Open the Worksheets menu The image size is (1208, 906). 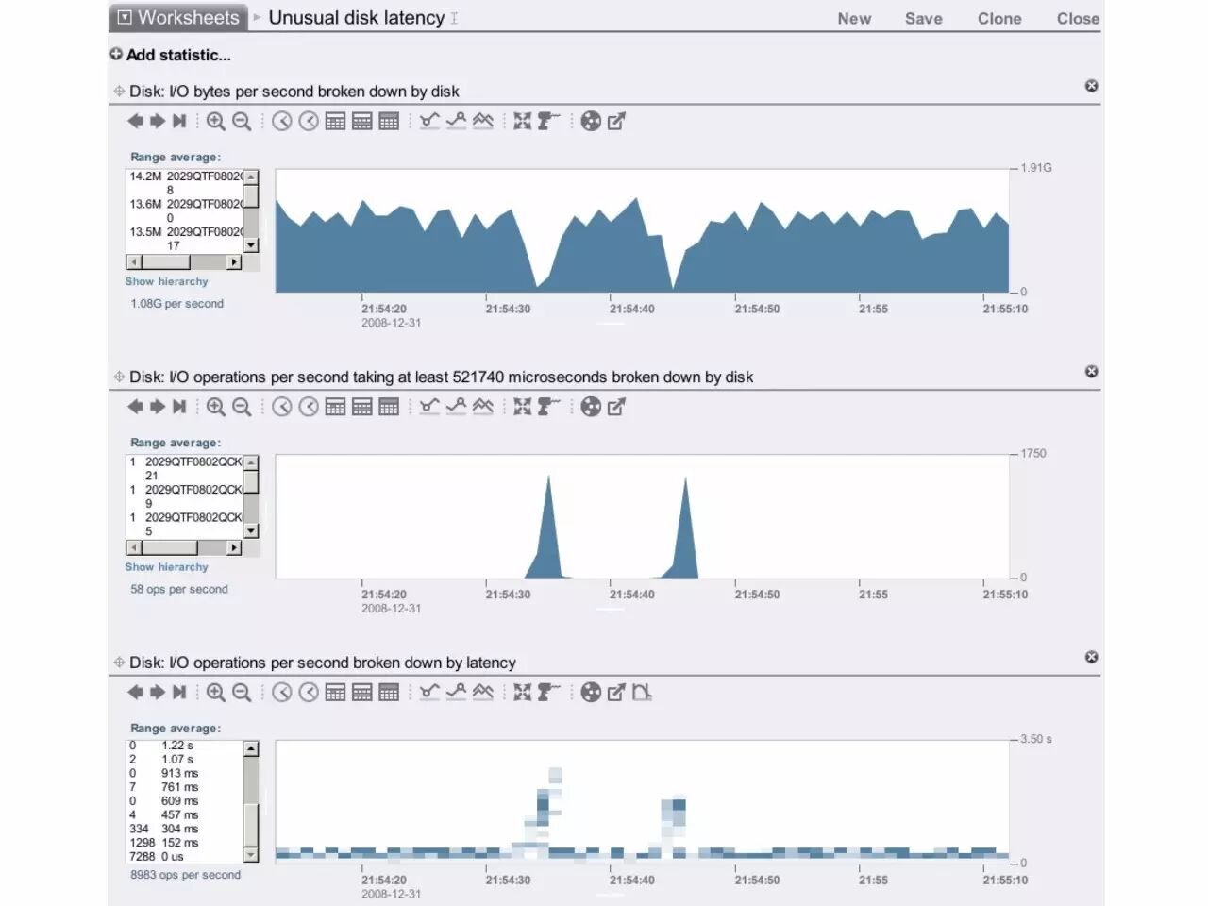(x=178, y=17)
